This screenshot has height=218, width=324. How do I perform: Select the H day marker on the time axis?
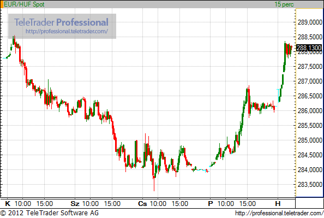point(278,203)
